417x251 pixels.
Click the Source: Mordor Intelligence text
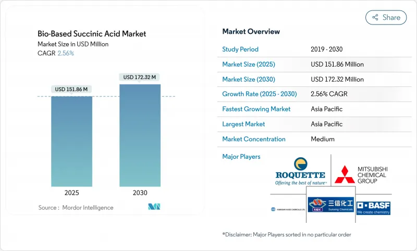point(76,208)
